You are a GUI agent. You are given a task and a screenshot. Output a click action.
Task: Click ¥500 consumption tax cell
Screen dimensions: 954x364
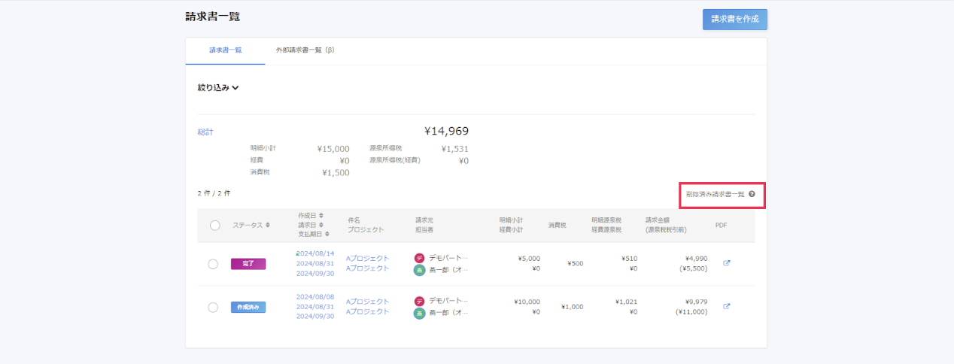pos(575,263)
